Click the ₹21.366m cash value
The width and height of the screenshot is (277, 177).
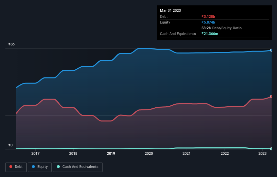point(210,34)
